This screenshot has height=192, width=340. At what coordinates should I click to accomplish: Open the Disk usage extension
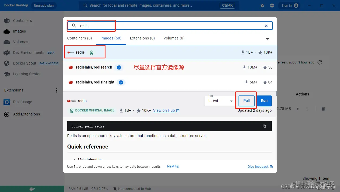(x=22, y=102)
